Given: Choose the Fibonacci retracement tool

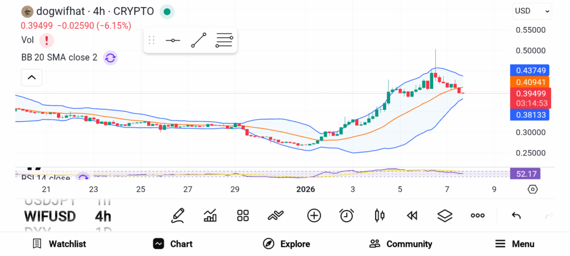Looking at the screenshot, I should click(224, 41).
